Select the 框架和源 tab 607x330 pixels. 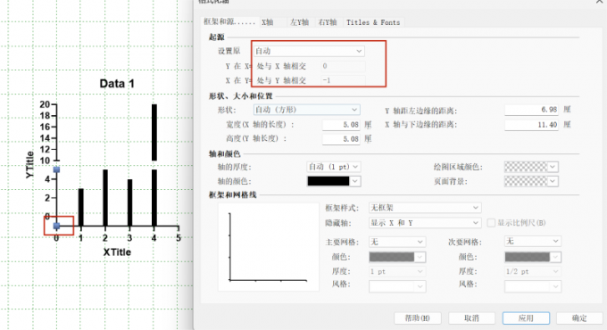(x=230, y=22)
